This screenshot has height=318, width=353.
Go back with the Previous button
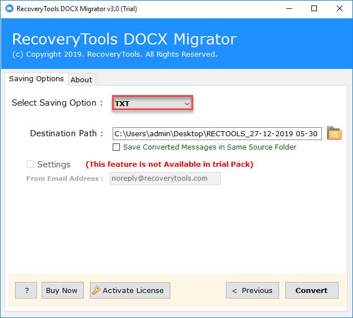coord(253,290)
